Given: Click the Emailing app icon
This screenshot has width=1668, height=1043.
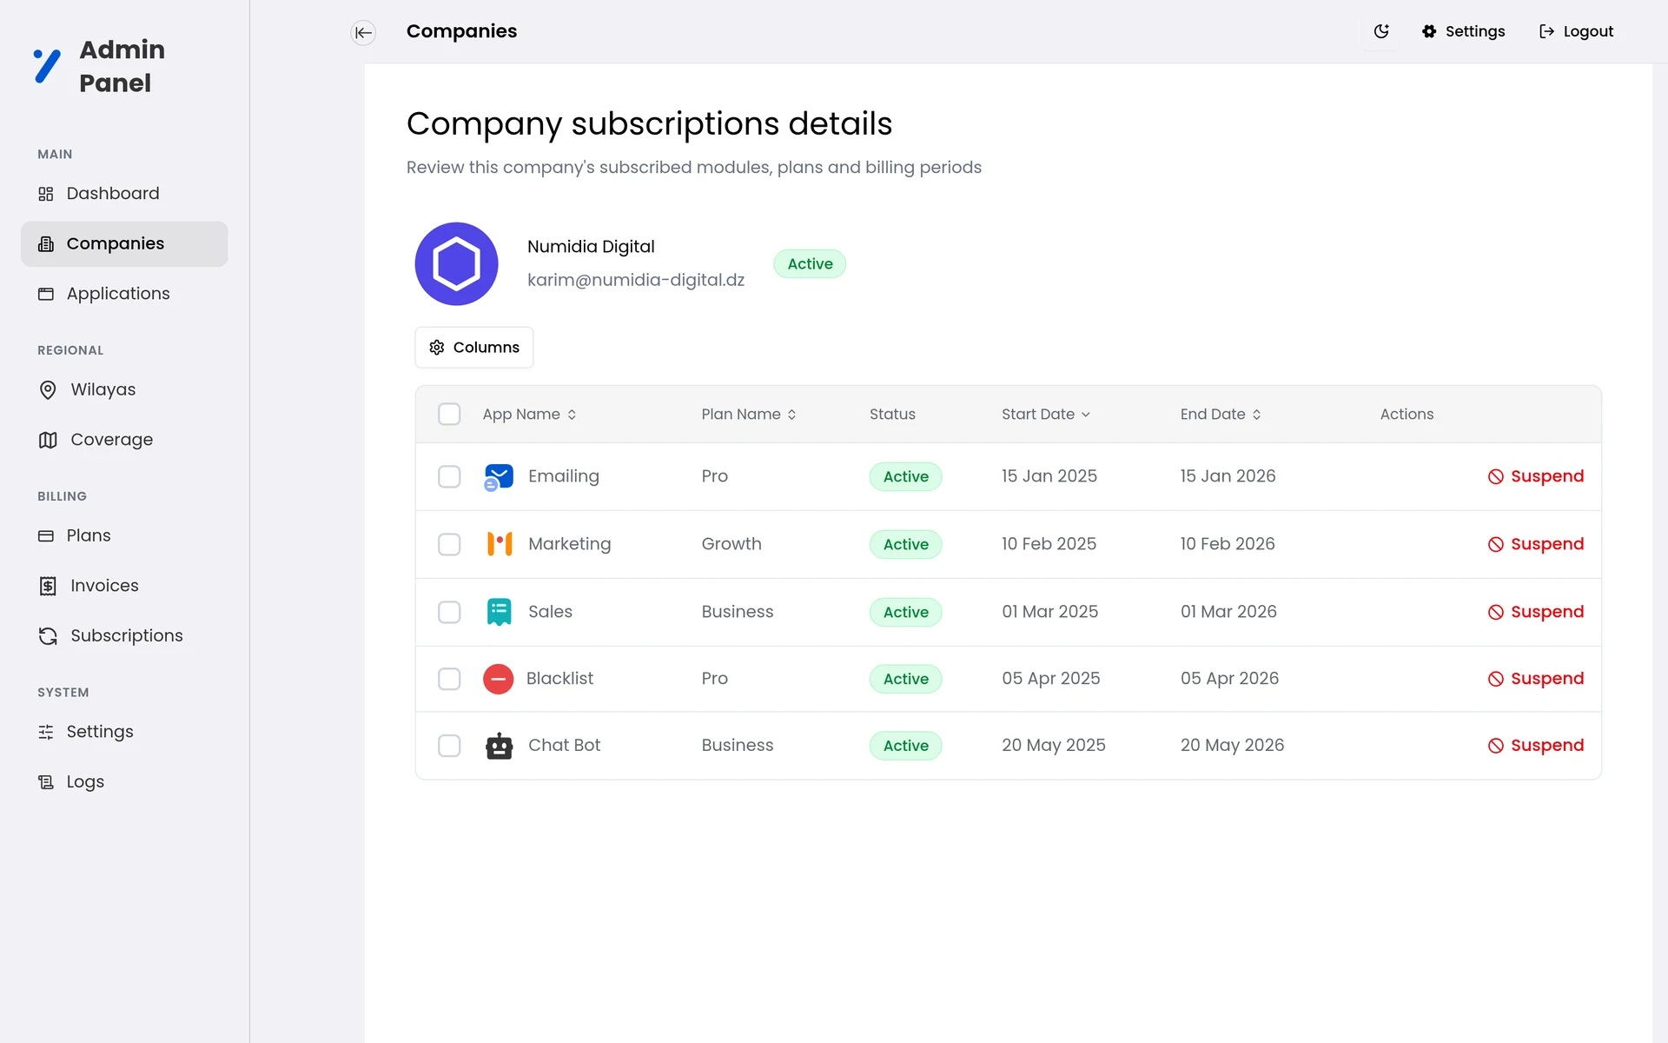Looking at the screenshot, I should (x=499, y=476).
